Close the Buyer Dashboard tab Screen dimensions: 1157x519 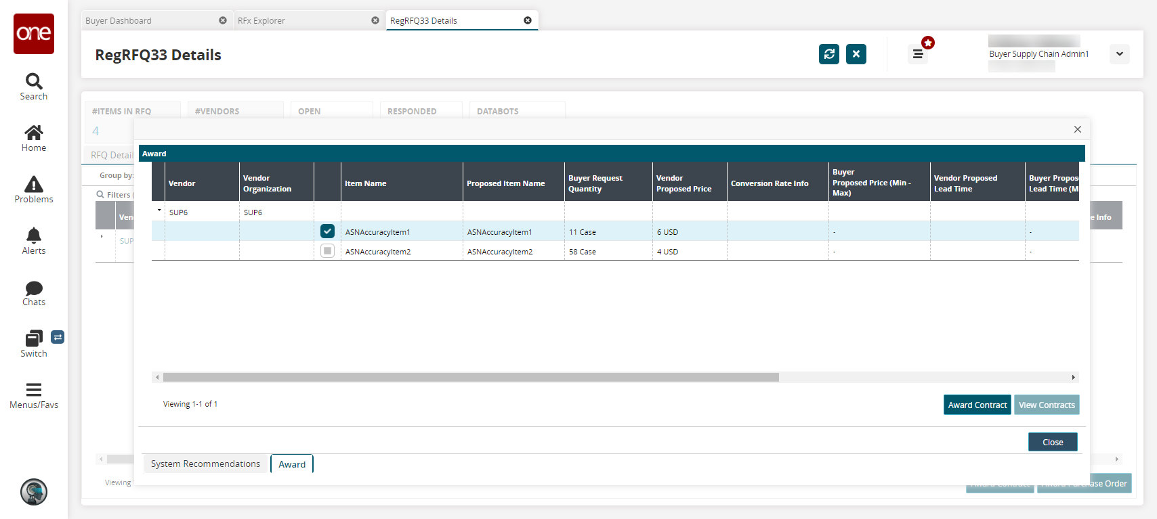[223, 21]
